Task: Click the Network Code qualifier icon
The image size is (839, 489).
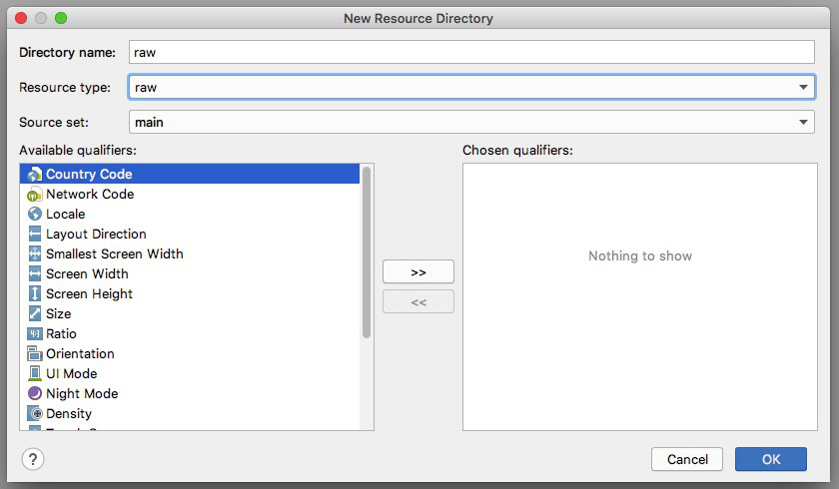Action: pyautogui.click(x=34, y=195)
